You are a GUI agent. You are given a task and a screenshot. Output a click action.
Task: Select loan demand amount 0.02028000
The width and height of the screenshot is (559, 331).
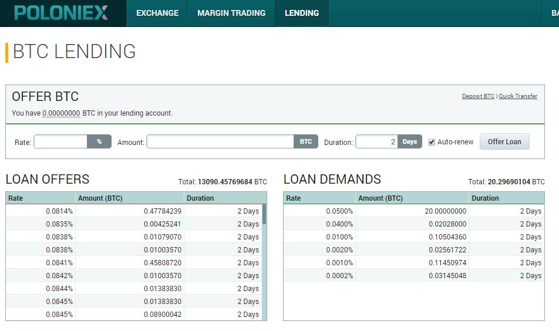pos(447,224)
